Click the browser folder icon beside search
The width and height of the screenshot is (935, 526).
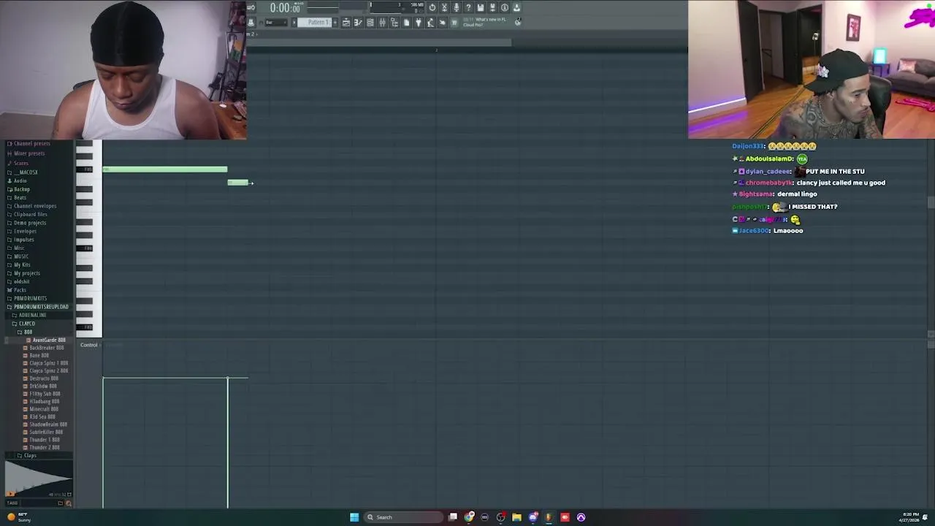click(61, 503)
